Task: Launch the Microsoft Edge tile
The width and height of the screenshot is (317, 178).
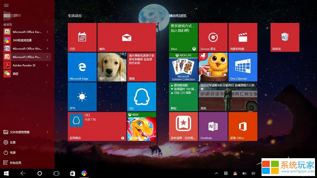Action: tap(82, 67)
